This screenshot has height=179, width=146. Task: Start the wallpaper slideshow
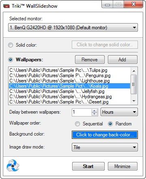(88, 166)
